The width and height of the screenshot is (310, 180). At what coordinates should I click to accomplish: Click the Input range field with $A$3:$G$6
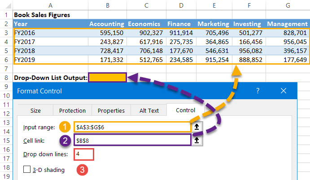tap(132, 127)
